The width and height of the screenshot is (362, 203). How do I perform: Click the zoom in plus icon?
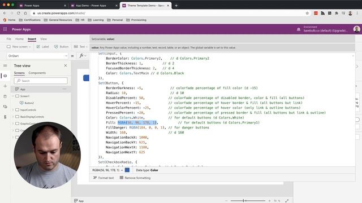(x=269, y=201)
